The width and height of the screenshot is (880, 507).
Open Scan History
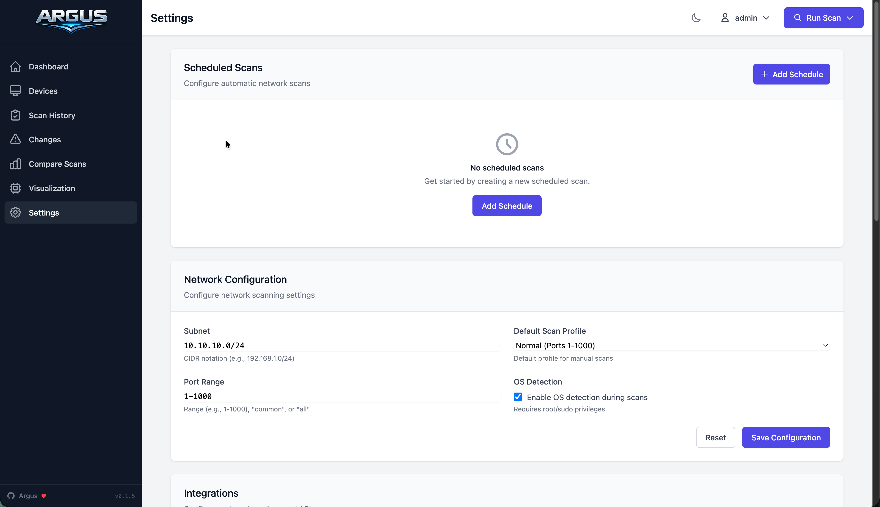pos(52,115)
